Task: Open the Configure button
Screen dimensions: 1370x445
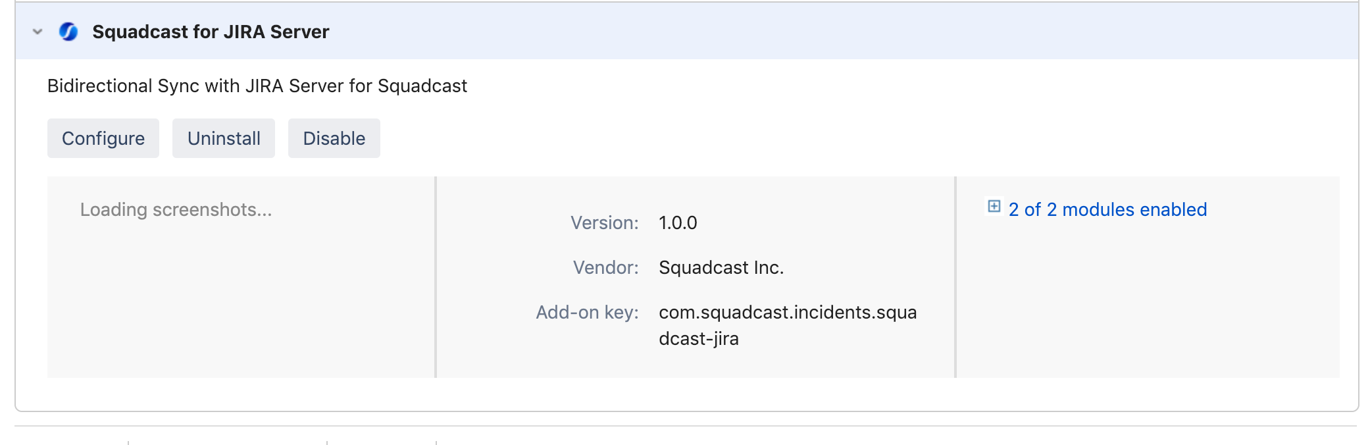Action: pos(103,138)
